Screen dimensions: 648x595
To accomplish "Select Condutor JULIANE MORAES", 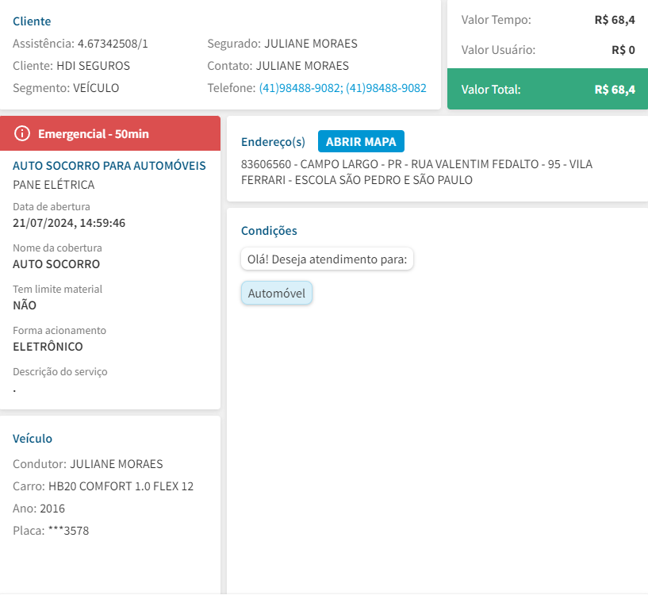I will [x=116, y=464].
